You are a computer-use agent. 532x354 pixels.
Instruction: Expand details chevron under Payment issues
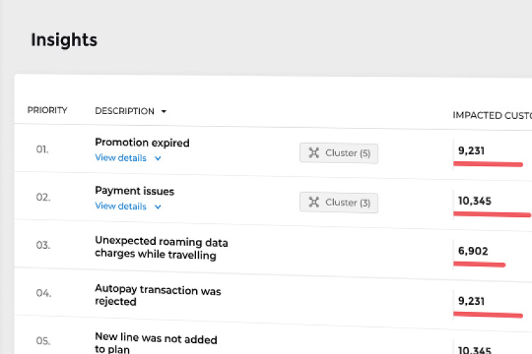158,207
